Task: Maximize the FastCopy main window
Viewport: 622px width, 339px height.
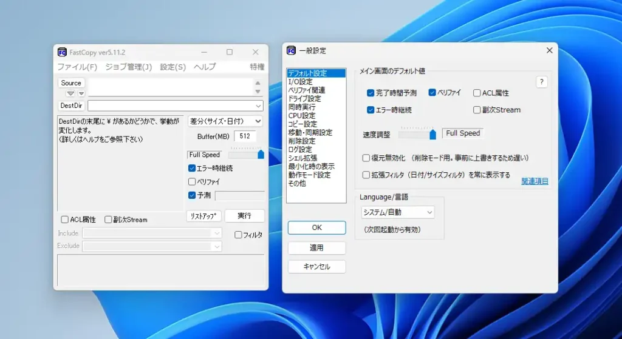Action: pos(230,52)
